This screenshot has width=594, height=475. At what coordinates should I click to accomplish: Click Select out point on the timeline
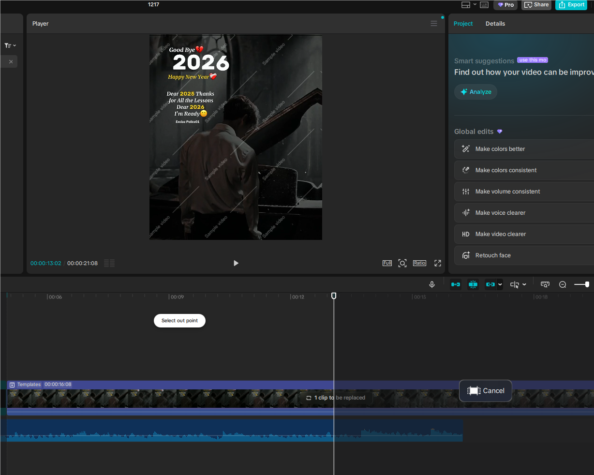pyautogui.click(x=179, y=321)
